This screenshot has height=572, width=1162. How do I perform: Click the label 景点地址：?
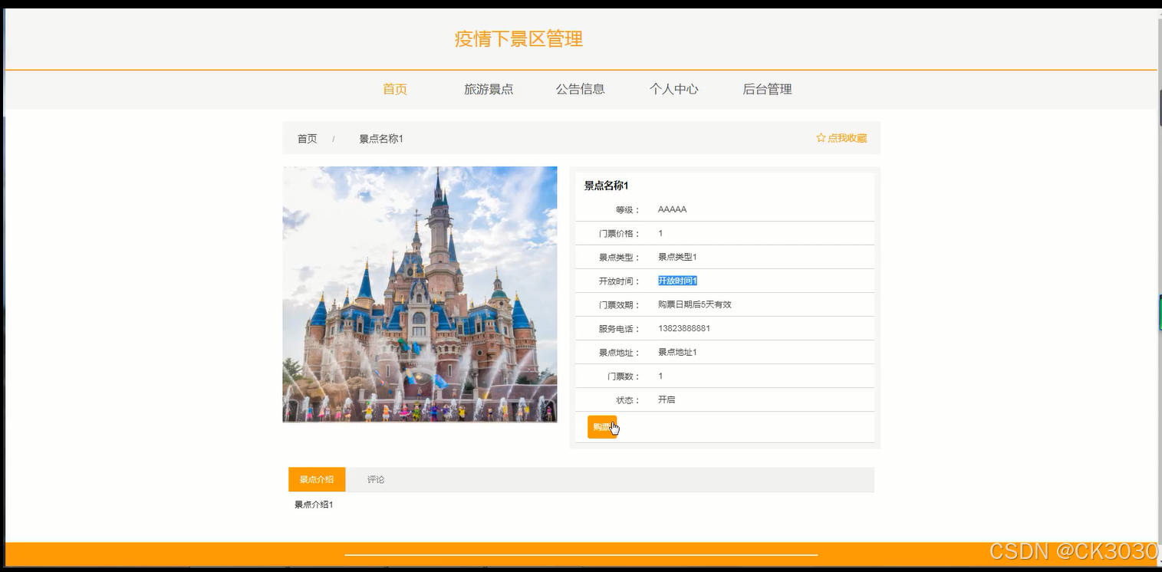pos(620,352)
